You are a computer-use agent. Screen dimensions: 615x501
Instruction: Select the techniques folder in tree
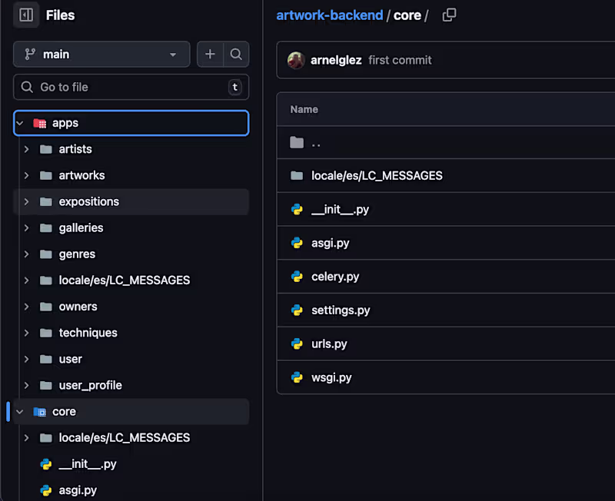tap(88, 333)
